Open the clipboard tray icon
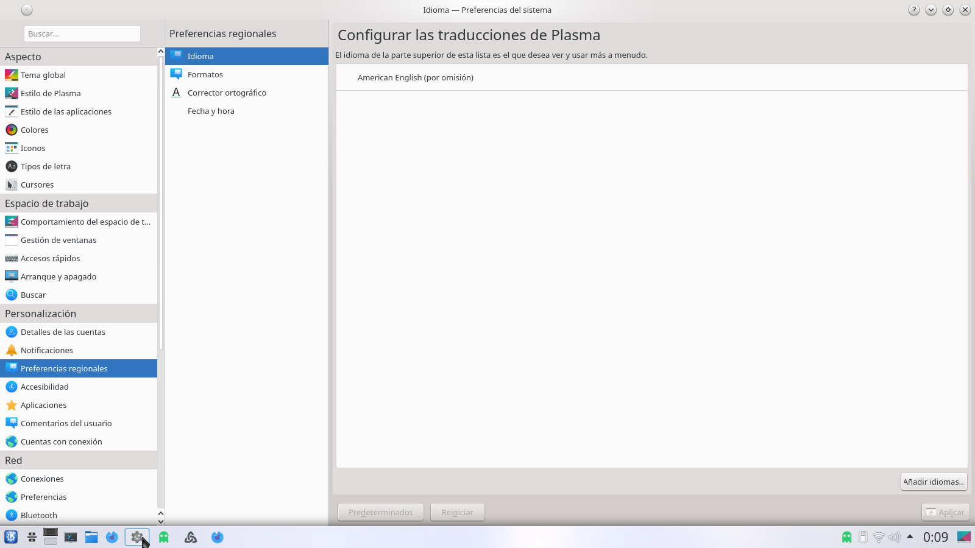This screenshot has height=548, width=975. 863,537
